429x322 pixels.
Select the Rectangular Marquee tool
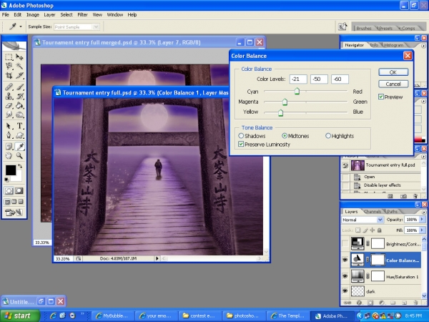pos(9,57)
